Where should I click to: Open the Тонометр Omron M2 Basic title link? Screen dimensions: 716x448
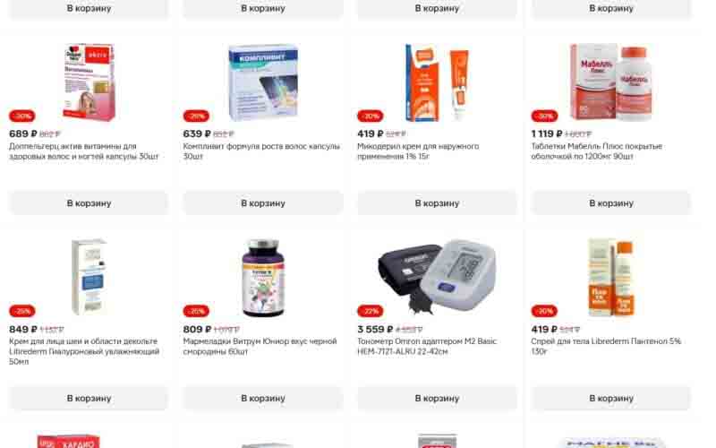(427, 346)
